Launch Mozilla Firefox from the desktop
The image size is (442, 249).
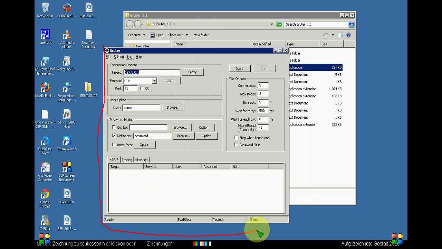(45, 90)
